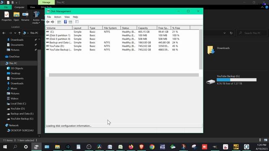The height and width of the screenshot is (151, 269).
Task: Open the Windows Start menu
Action: (5, 147)
